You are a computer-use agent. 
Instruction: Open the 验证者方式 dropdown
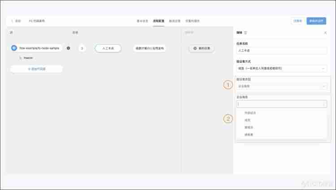282,69
